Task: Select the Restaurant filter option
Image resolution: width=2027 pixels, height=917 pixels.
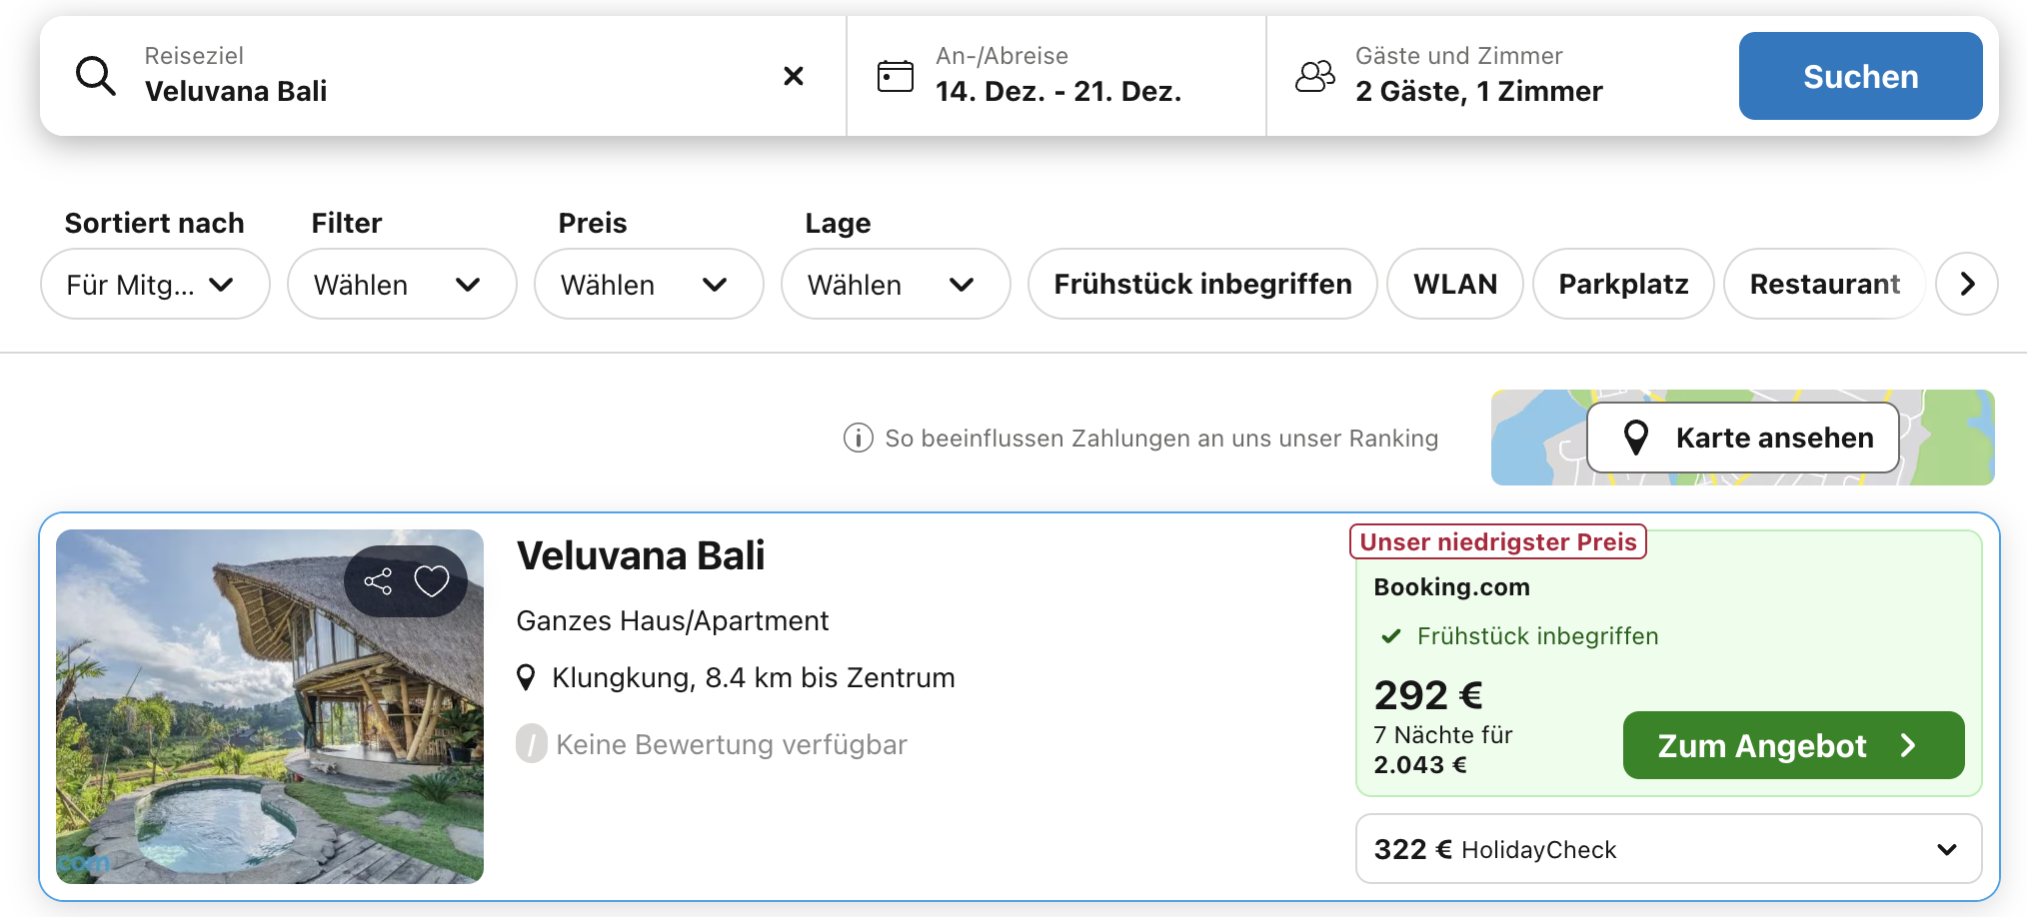Action: [x=1823, y=284]
